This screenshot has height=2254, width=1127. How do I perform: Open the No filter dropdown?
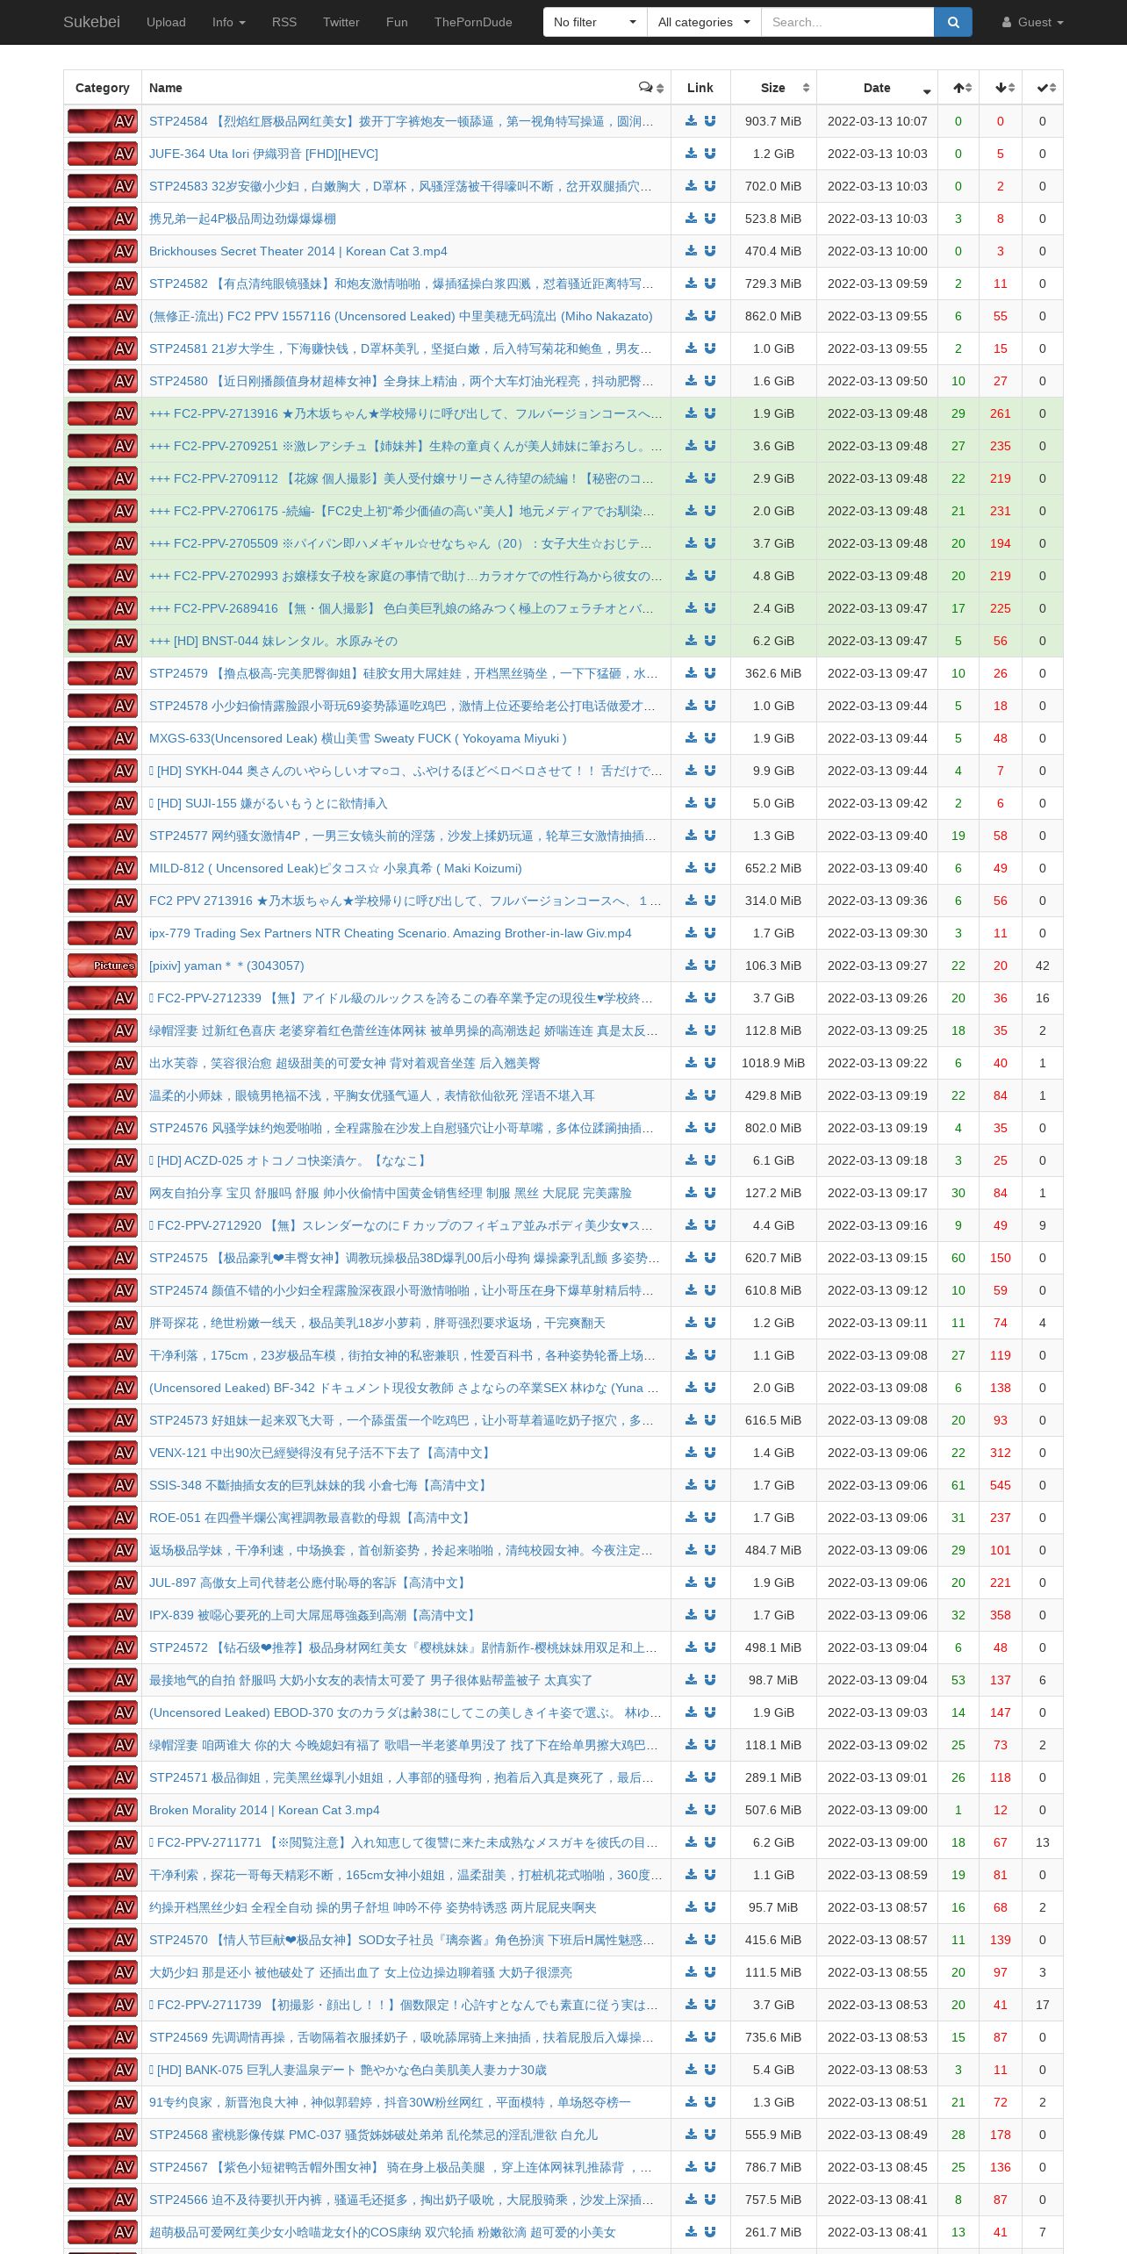pyautogui.click(x=595, y=22)
